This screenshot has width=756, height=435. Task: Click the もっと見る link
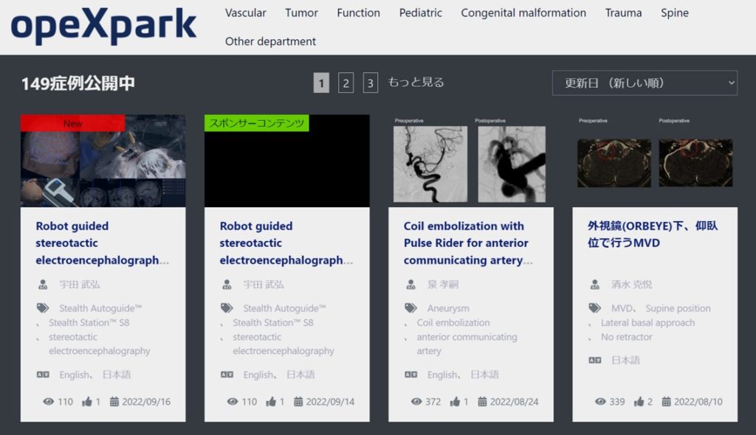(x=416, y=83)
